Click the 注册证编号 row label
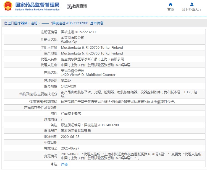The width and height of the screenshot is (207, 170). [x=49, y=32]
